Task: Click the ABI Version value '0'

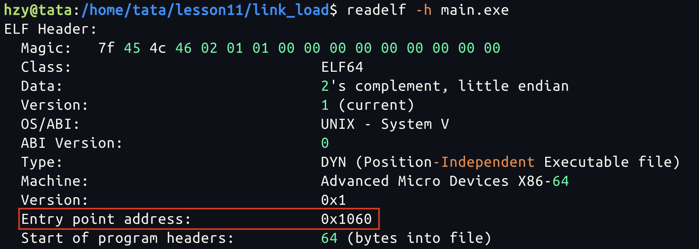Action: [325, 143]
